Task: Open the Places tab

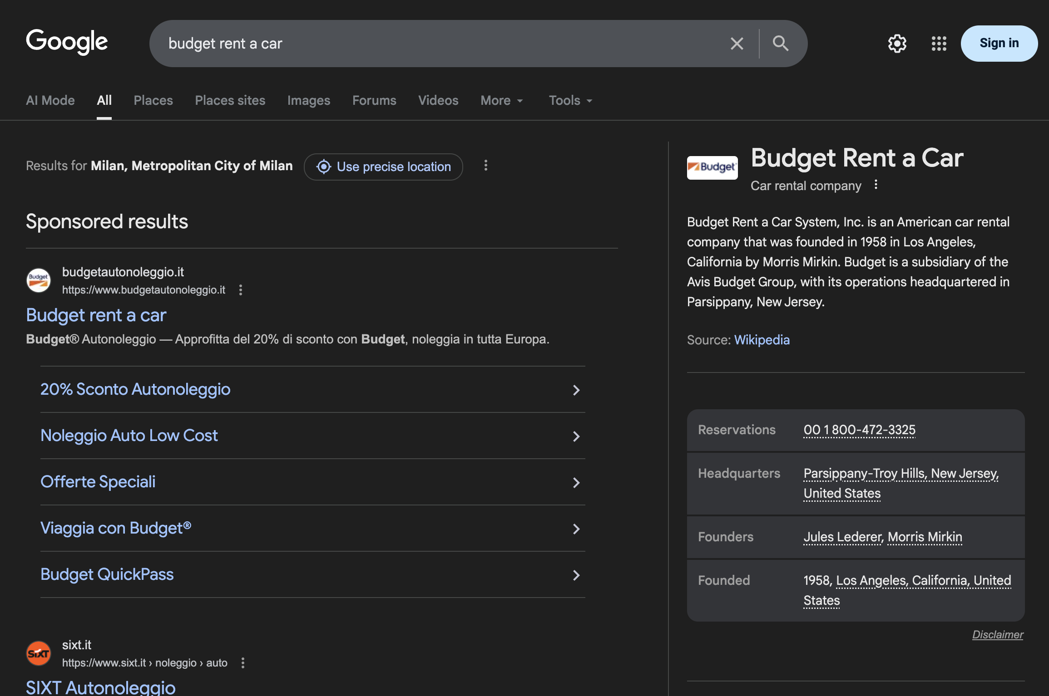Action: pos(153,100)
